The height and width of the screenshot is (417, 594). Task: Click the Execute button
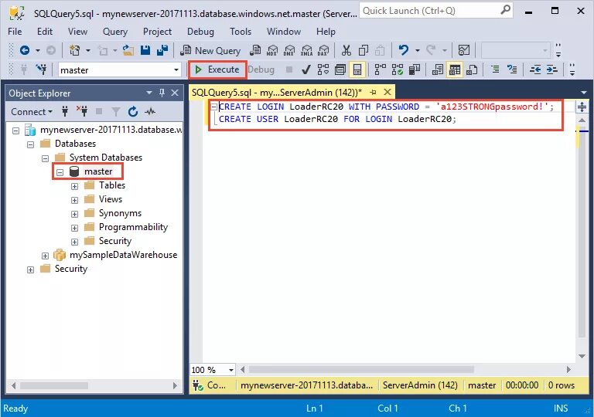(x=217, y=69)
